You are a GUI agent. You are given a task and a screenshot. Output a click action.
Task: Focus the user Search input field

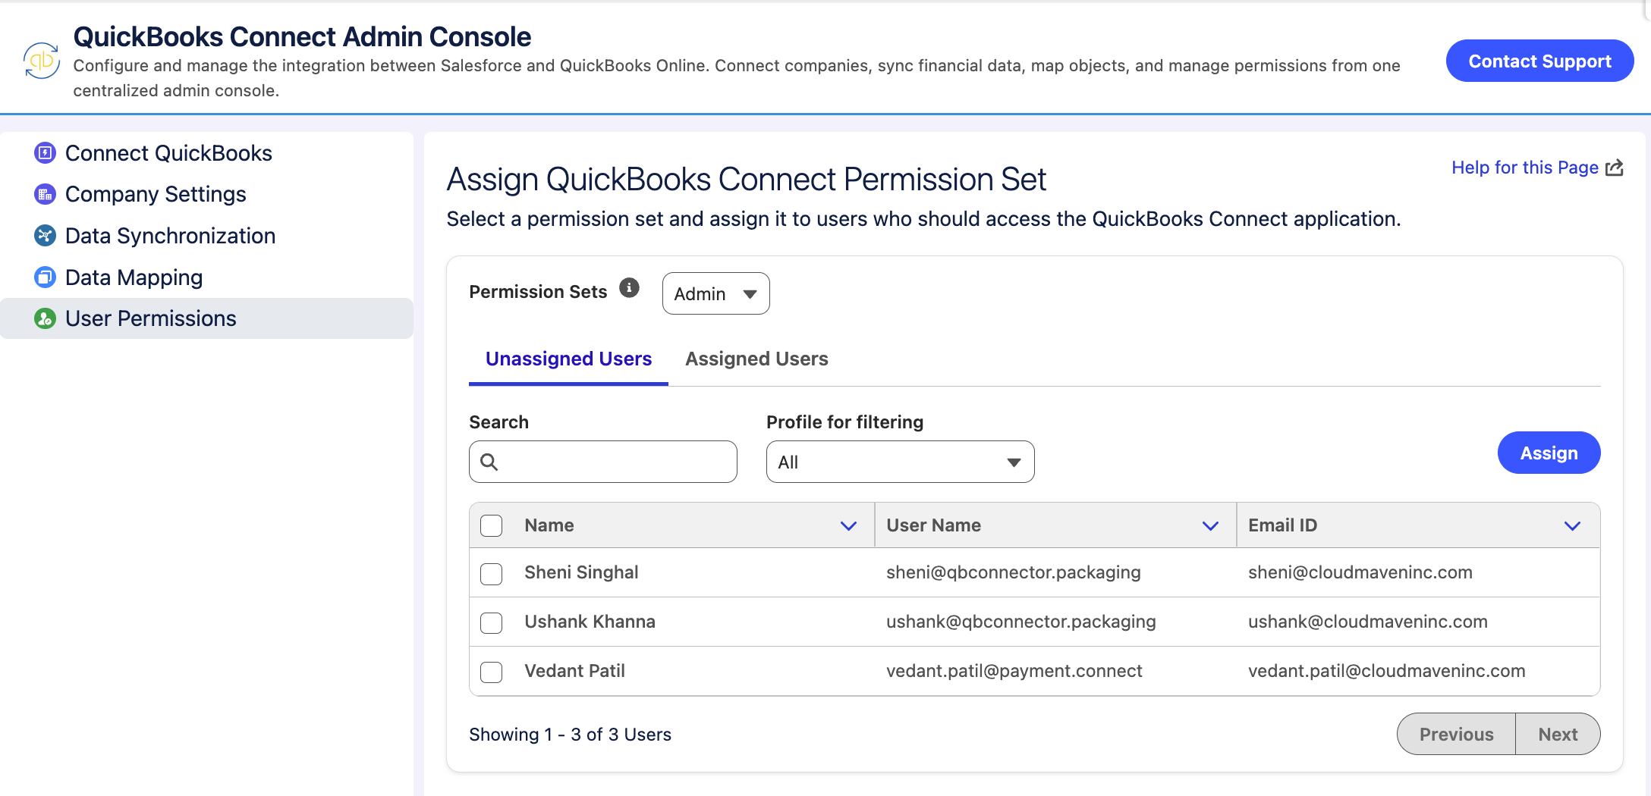coord(603,462)
